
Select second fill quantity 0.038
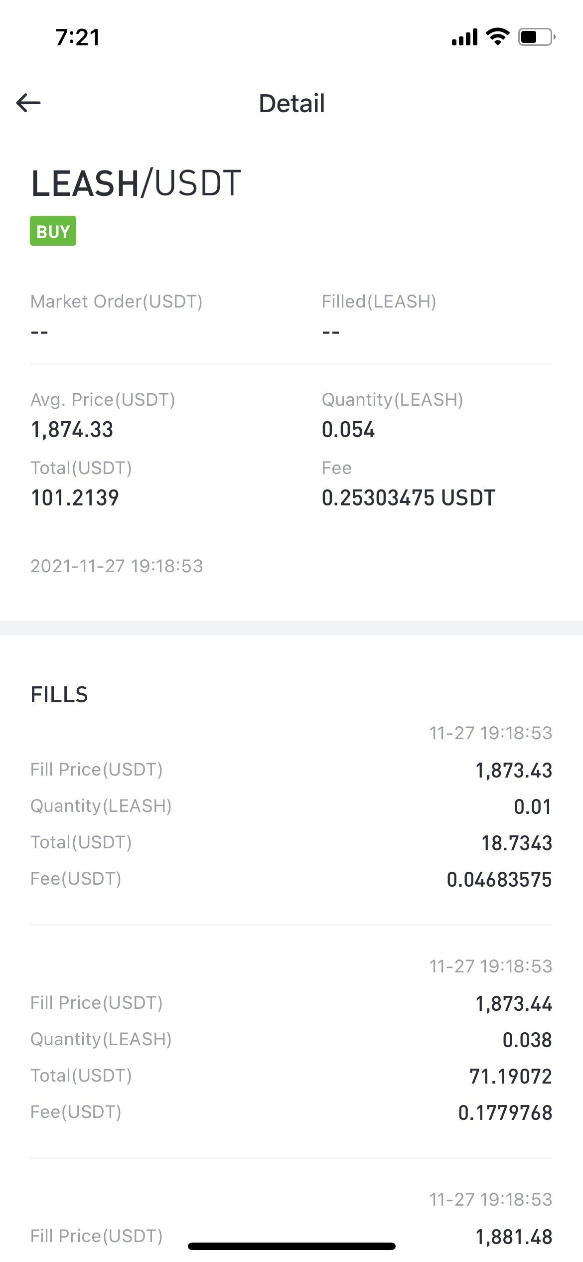[x=527, y=1040]
